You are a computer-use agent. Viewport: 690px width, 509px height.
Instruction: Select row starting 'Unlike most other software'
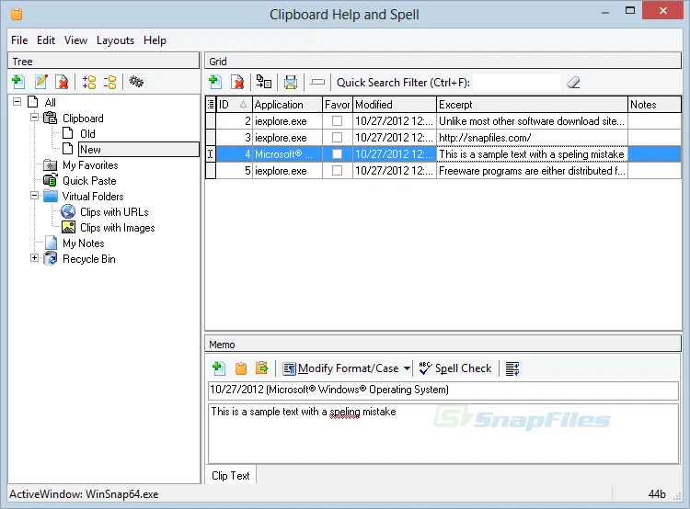coord(443,121)
